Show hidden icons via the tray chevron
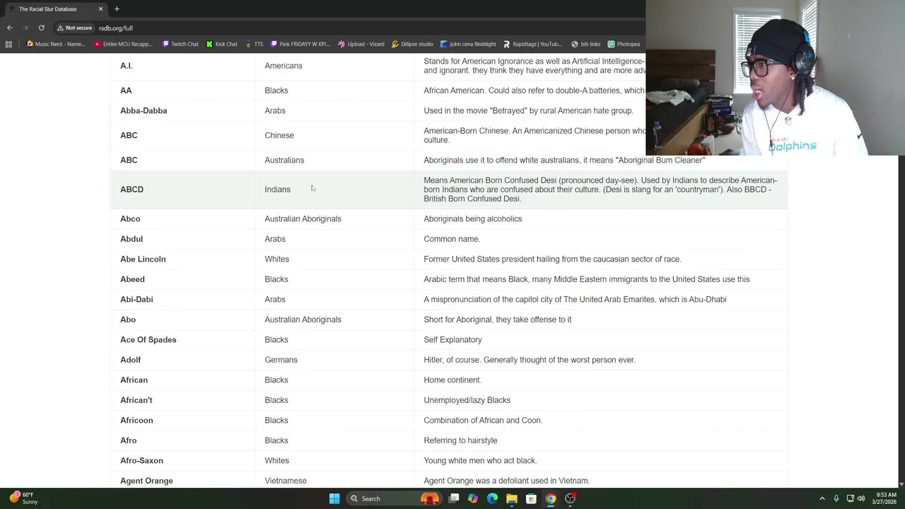Viewport: 905px width, 509px height. pos(822,498)
